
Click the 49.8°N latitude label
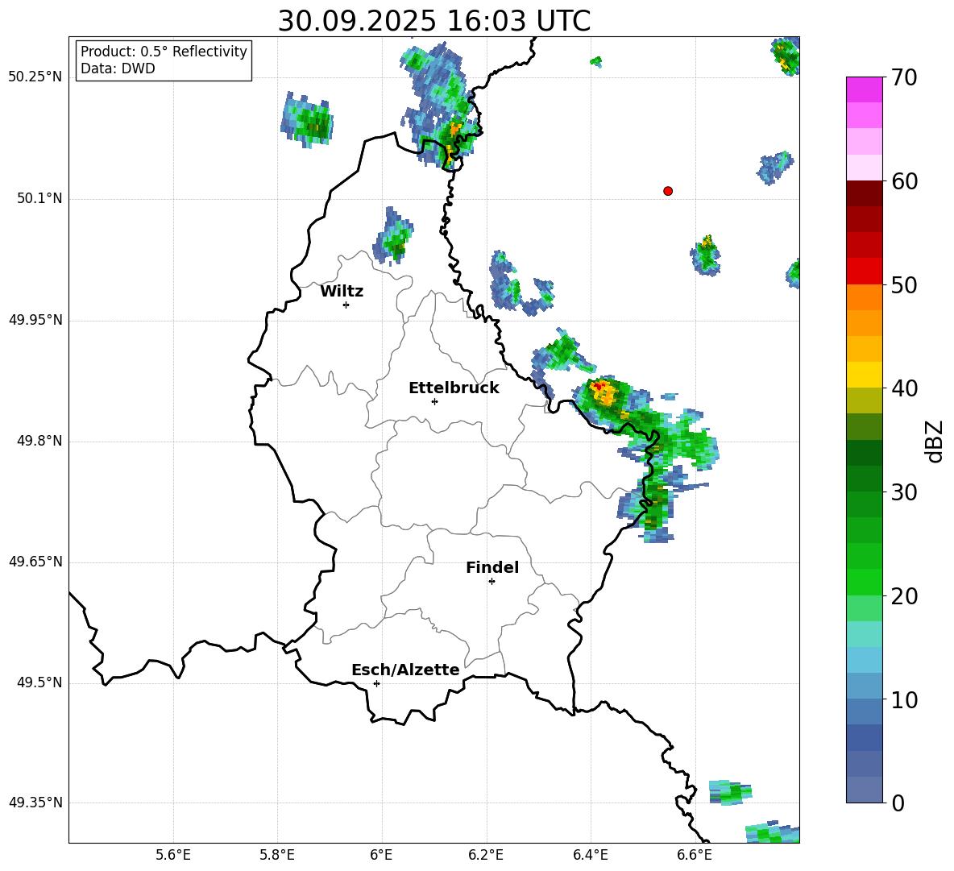tap(39, 441)
